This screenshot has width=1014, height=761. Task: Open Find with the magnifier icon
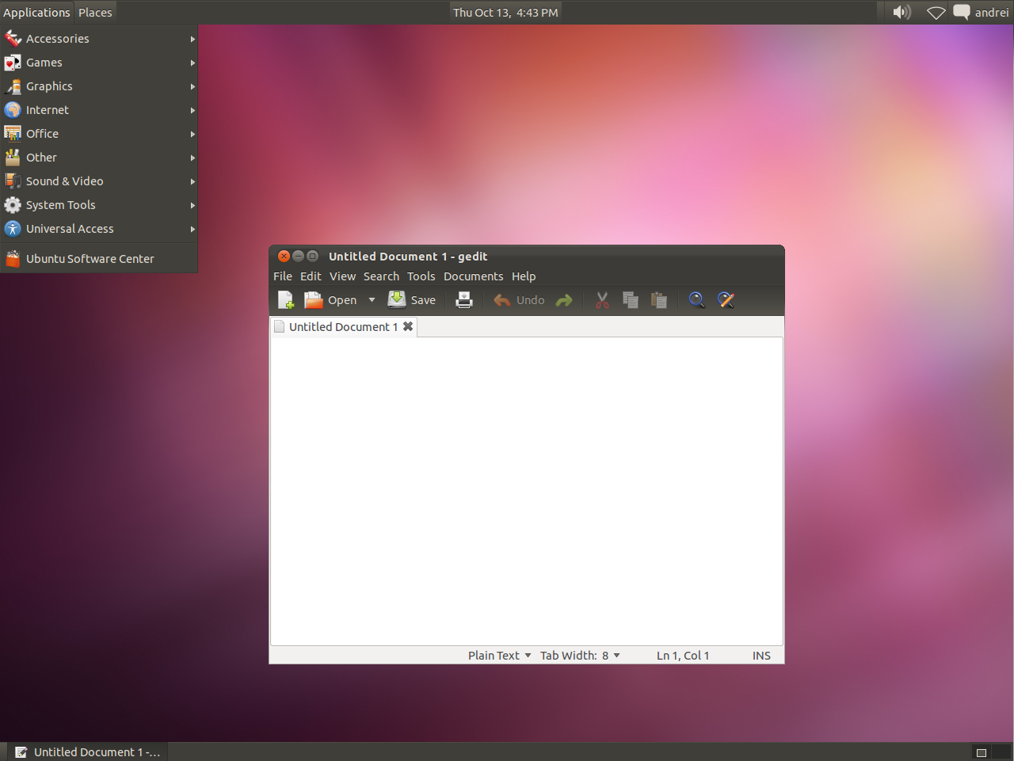pos(696,300)
